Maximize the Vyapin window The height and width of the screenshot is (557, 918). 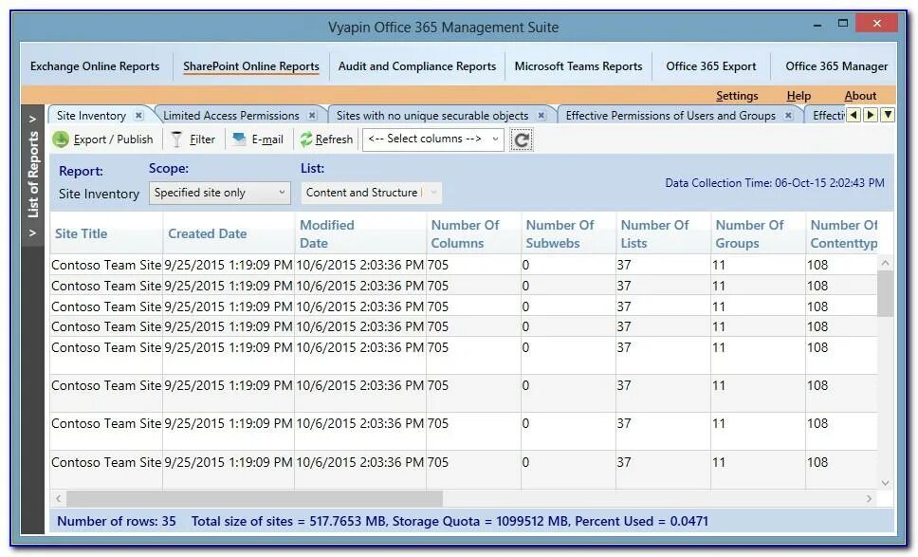coord(843,24)
